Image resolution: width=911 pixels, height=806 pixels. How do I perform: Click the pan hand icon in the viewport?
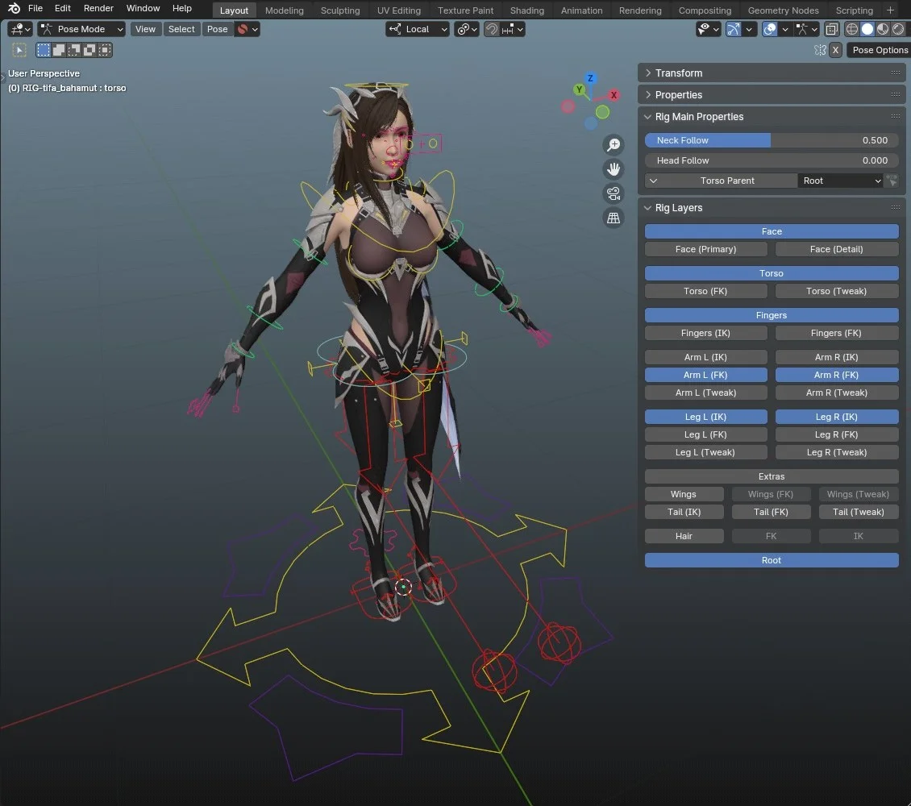click(x=614, y=169)
